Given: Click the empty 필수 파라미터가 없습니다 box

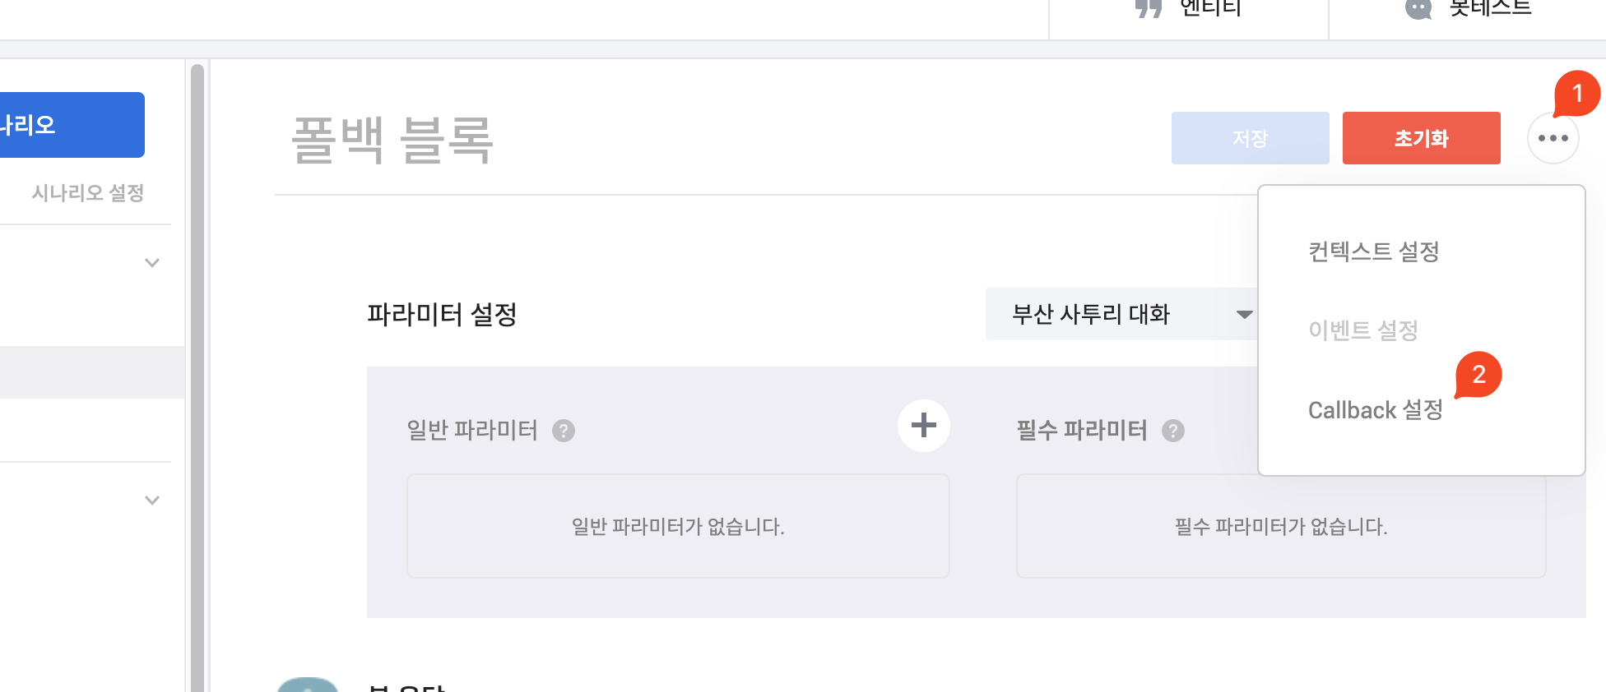Looking at the screenshot, I should (1280, 526).
